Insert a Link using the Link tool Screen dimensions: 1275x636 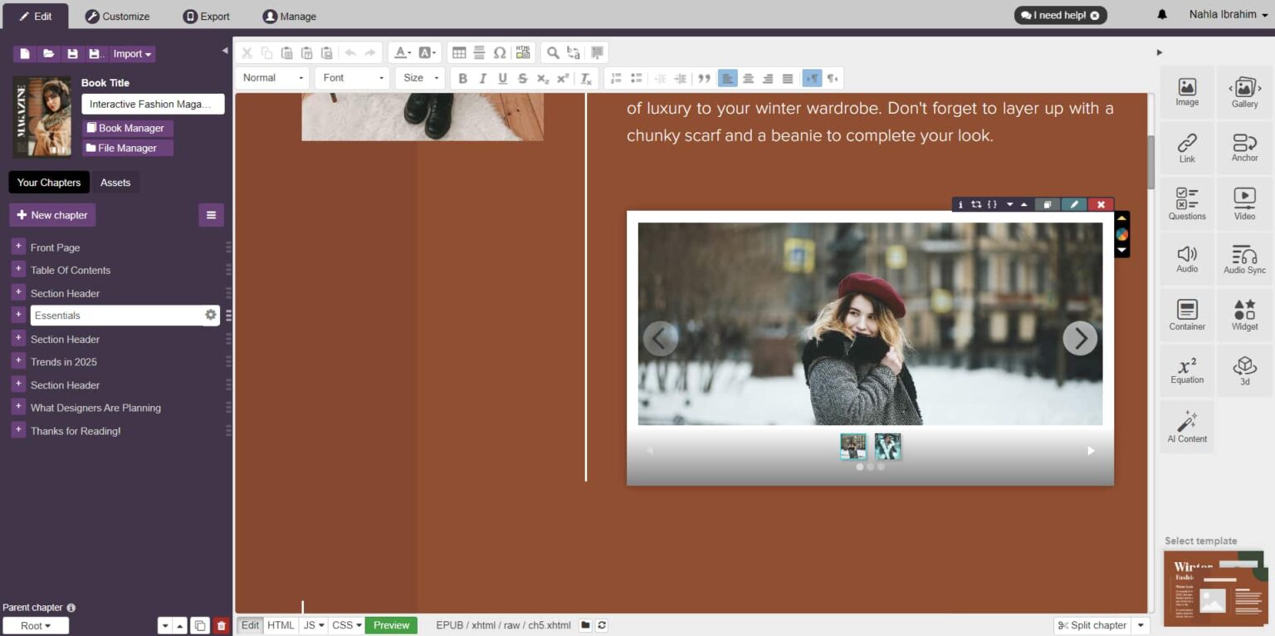pos(1186,147)
